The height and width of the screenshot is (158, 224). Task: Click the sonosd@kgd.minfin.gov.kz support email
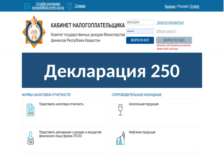coord(48,8)
